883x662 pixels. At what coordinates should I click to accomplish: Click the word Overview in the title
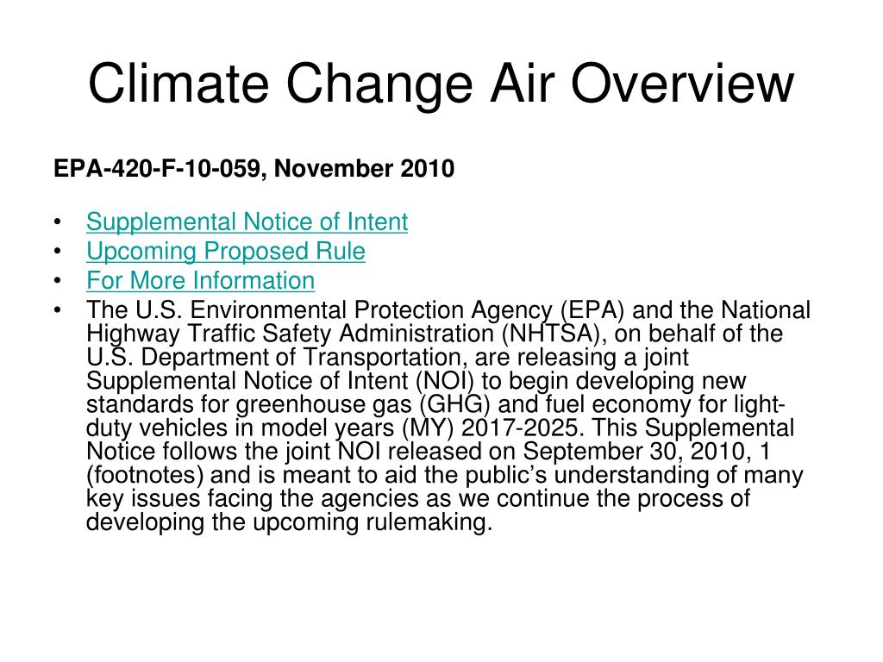point(682,84)
